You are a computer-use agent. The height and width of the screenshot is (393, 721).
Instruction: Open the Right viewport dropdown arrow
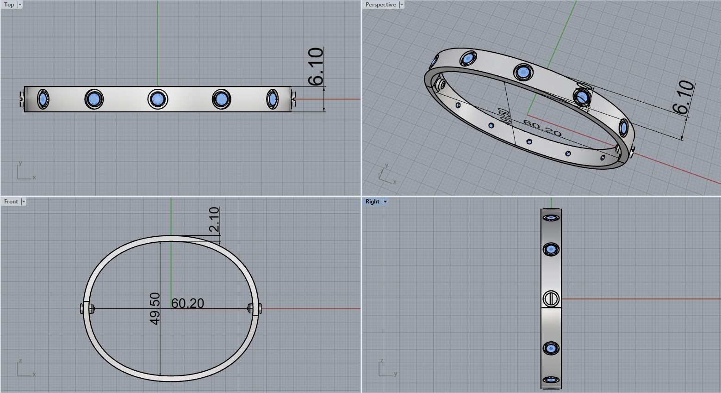pyautogui.click(x=385, y=202)
